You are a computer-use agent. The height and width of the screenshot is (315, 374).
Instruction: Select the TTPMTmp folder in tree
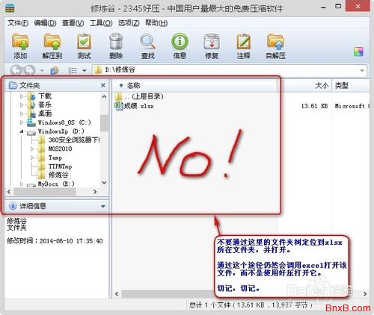(60, 166)
